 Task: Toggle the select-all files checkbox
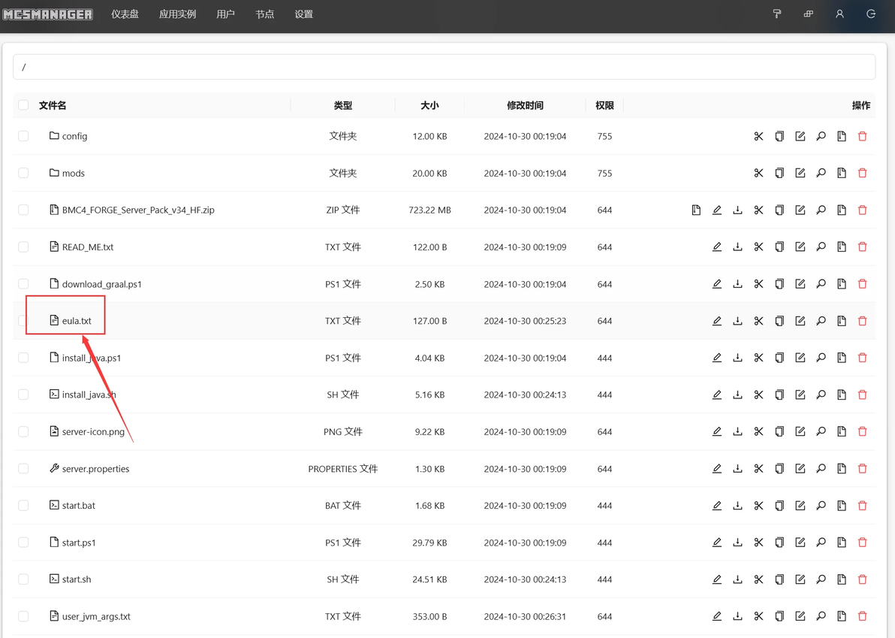click(23, 105)
